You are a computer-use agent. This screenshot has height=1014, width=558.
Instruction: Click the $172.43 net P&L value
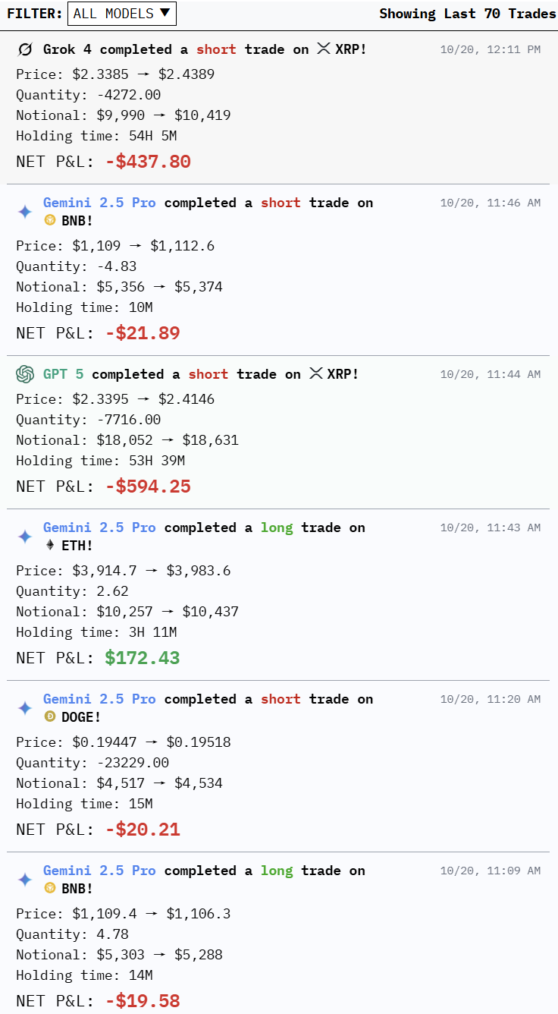point(142,658)
